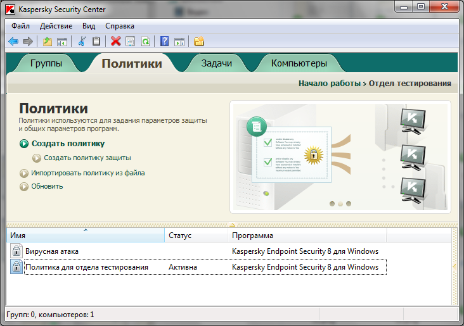This screenshot has width=464, height=326.
Task: Click Импортировать политику из файла link
Action: click(x=88, y=173)
